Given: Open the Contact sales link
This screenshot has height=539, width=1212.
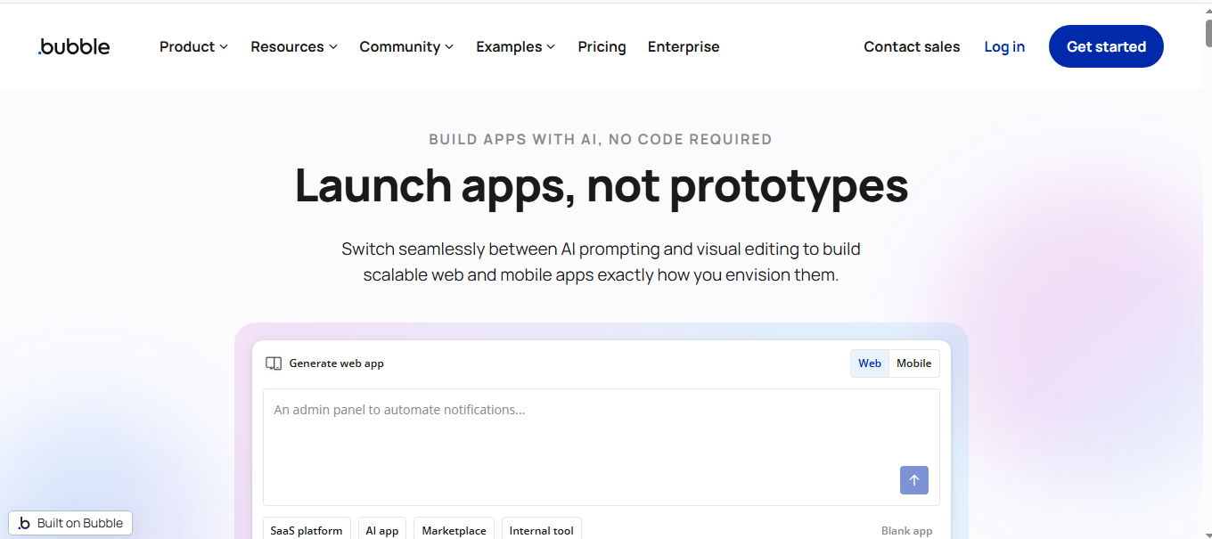Looking at the screenshot, I should click(x=911, y=47).
